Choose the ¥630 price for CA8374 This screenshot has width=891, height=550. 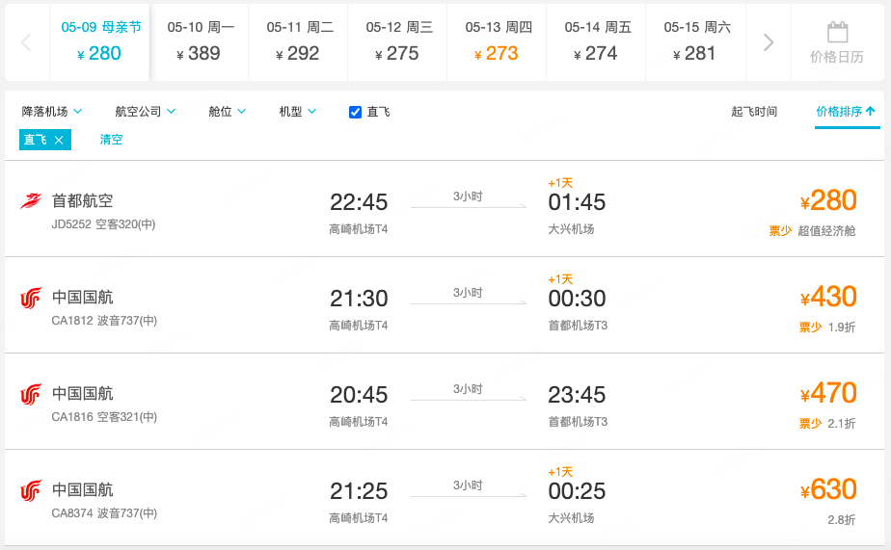coord(828,489)
